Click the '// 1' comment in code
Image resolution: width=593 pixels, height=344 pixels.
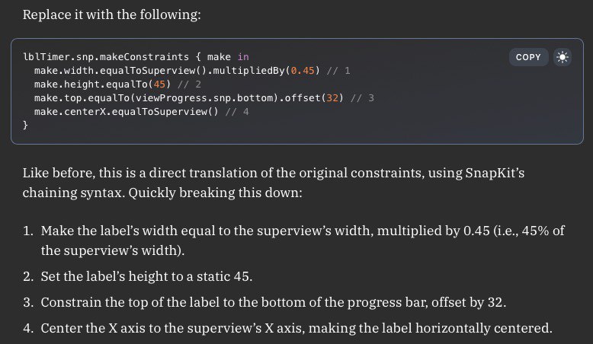coord(338,71)
